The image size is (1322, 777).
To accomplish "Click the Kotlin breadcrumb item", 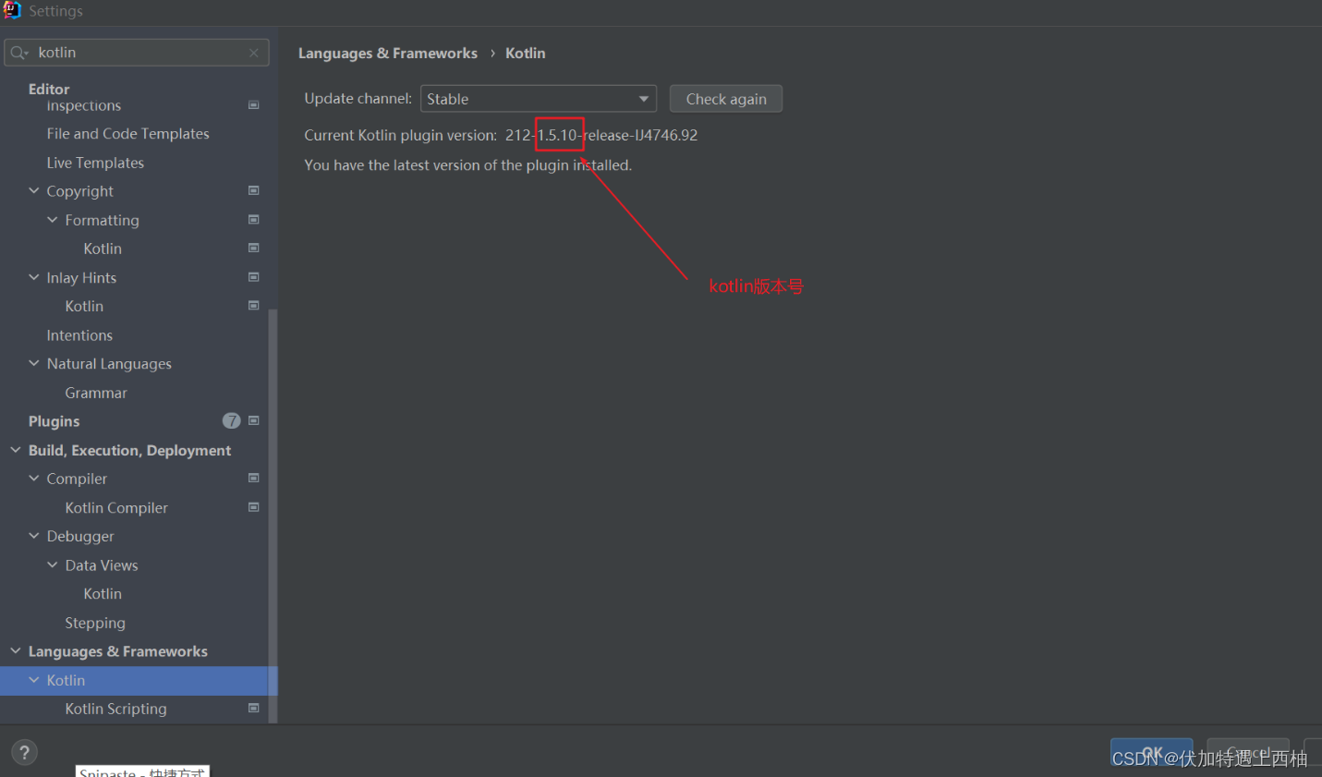I will click(526, 54).
